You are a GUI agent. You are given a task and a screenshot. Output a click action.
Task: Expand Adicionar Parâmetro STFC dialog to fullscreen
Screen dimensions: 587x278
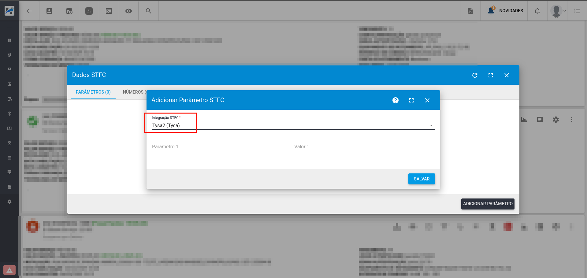coord(411,100)
